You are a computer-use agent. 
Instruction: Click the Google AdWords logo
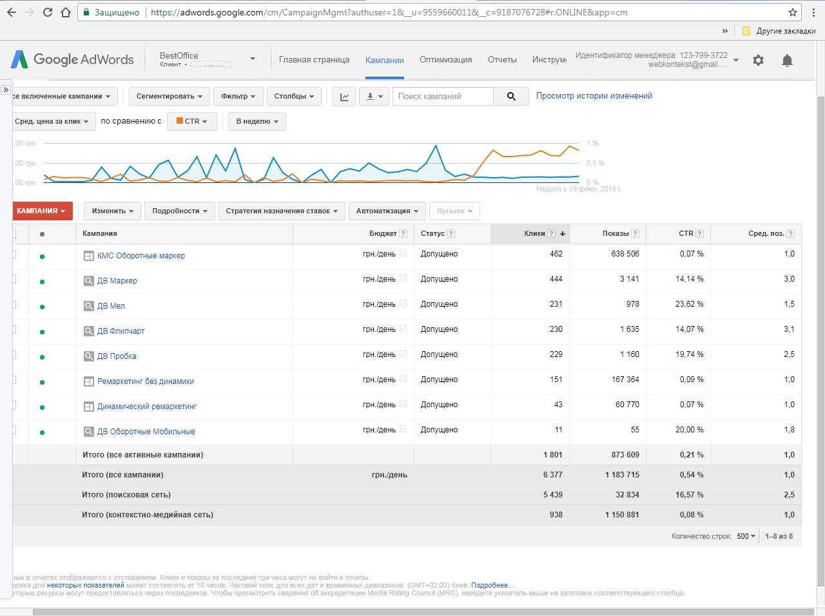point(72,59)
